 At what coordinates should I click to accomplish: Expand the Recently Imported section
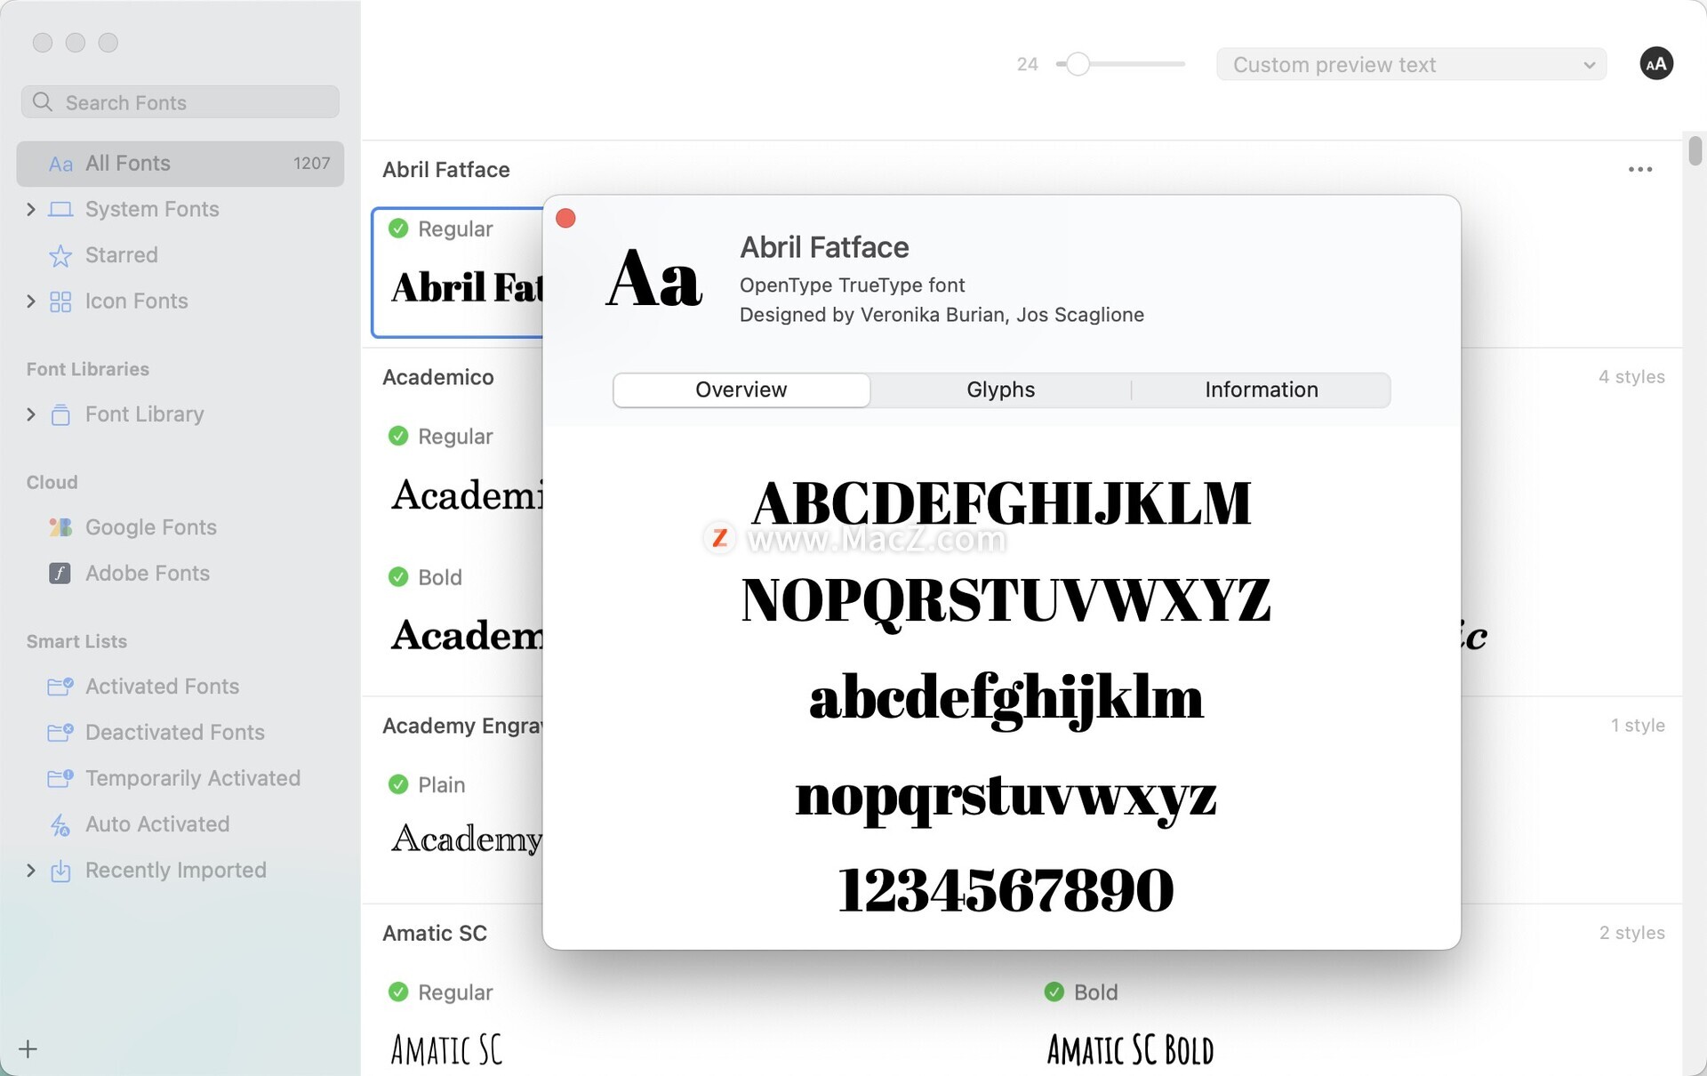click(31, 870)
